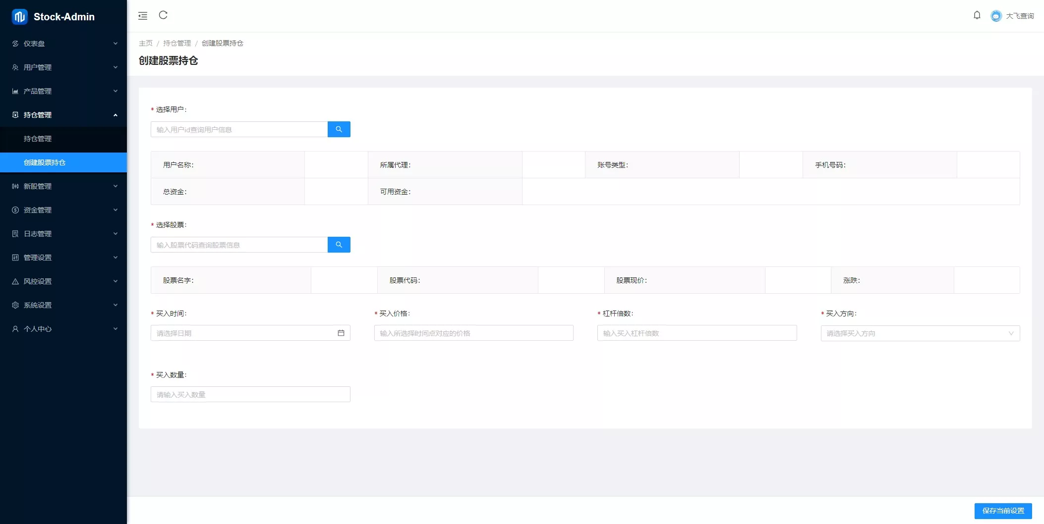Screen dimensions: 1044x524
Task: Expand the 风控设置 sidebar menu
Action: click(63, 281)
